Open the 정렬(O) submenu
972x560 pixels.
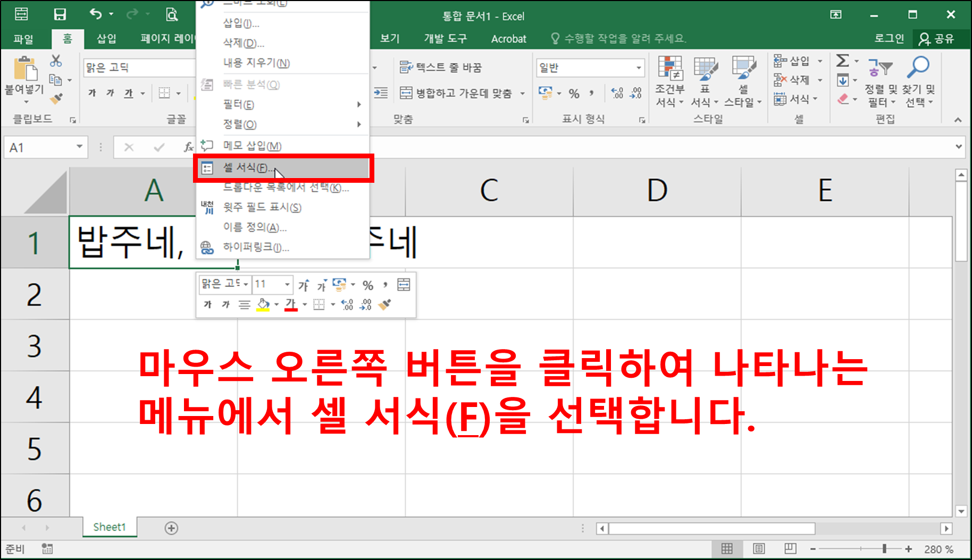click(283, 124)
